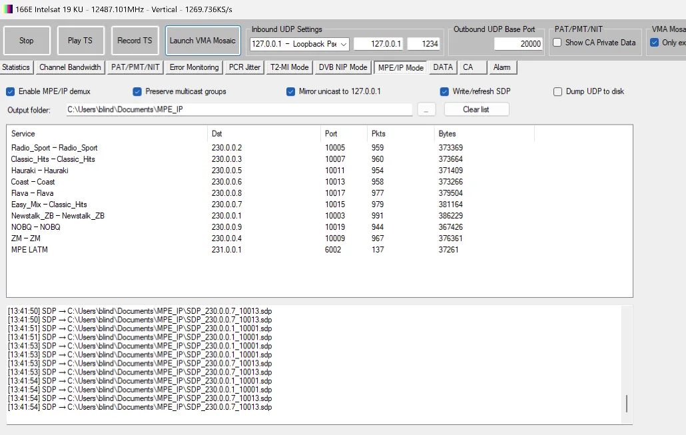
Task: Click the Clear list button
Action: 476,109
